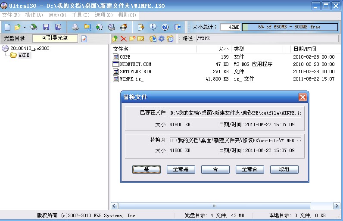
Task: Click the Burn CD/DVD image icon
Action: (x=124, y=27)
